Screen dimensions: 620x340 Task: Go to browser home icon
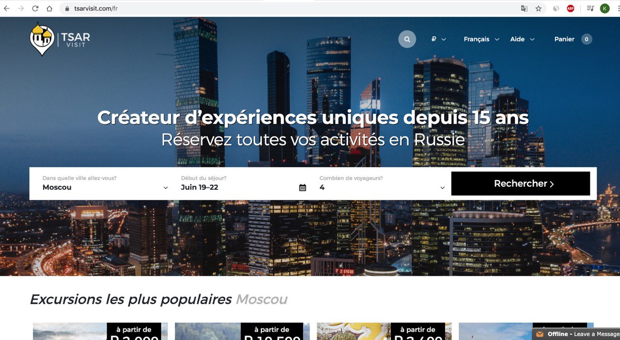coord(49,8)
